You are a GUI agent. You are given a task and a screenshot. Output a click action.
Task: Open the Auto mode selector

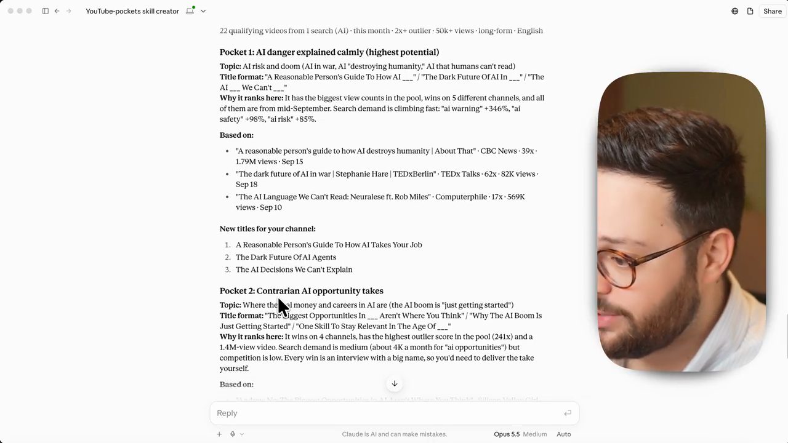564,434
